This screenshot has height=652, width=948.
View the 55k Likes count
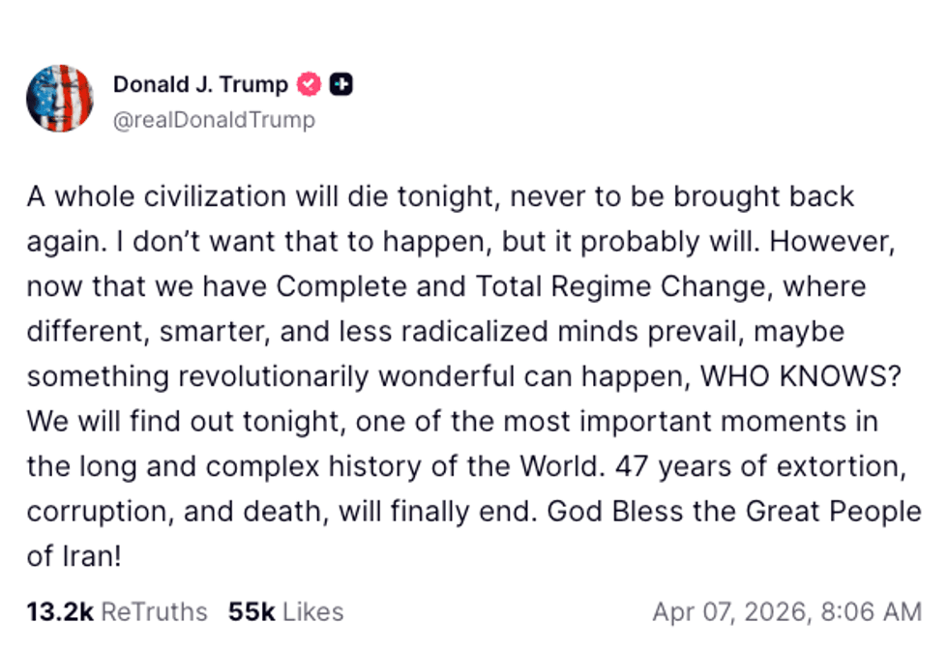(252, 612)
